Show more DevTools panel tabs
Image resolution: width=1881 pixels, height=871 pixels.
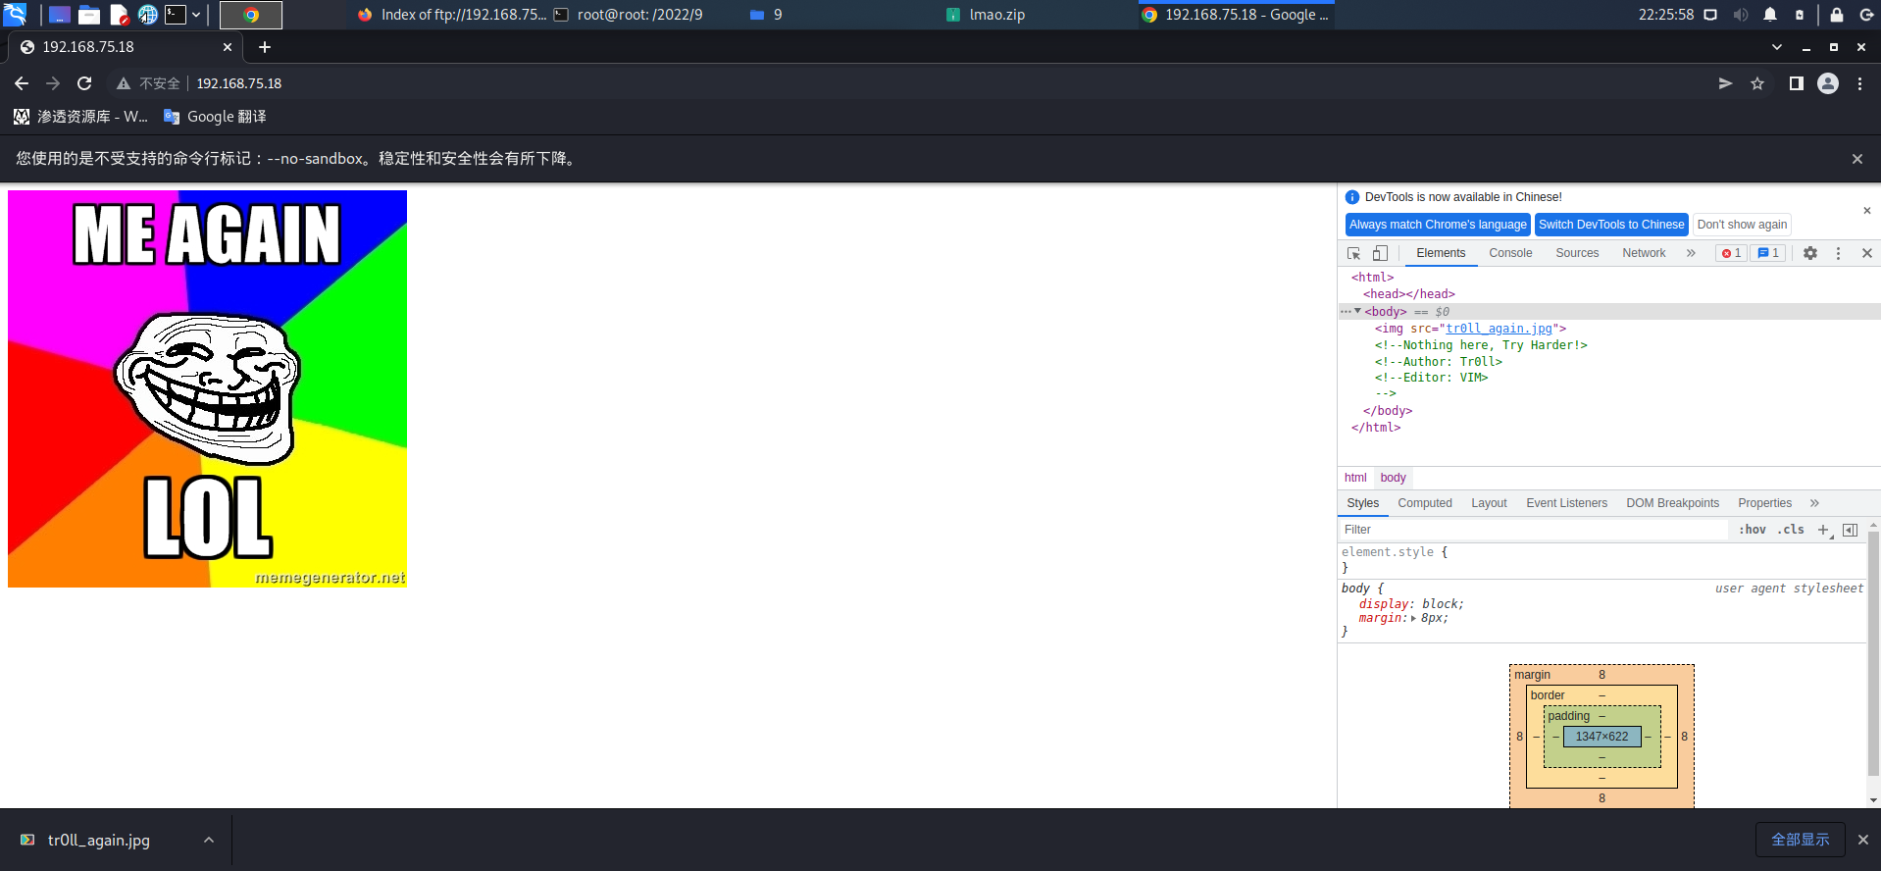pyautogui.click(x=1691, y=253)
